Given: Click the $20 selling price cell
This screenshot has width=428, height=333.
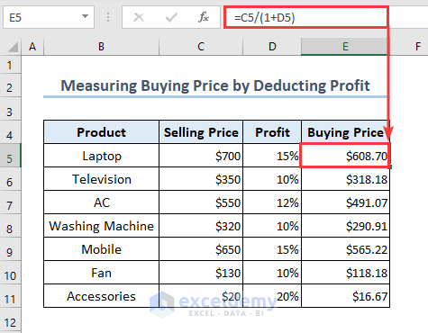Looking at the screenshot, I should (201, 296).
